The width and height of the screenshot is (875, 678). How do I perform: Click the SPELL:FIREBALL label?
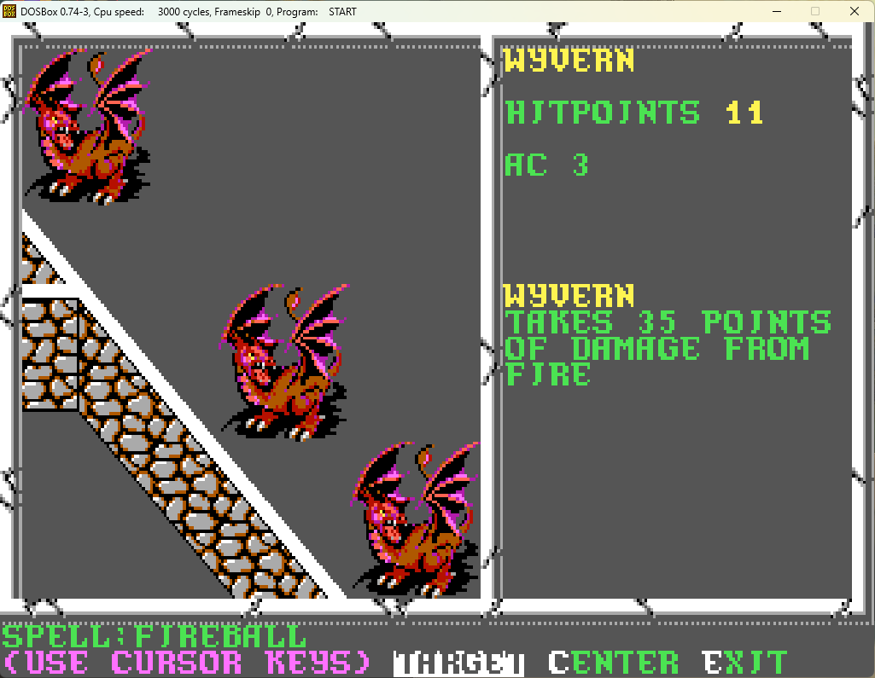click(x=154, y=637)
